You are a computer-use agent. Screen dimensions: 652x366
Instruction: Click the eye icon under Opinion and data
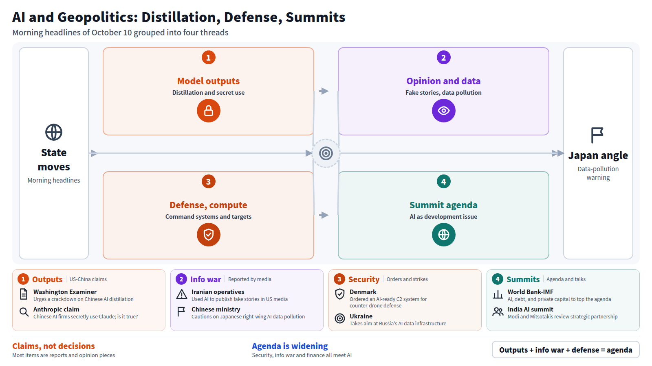444,111
